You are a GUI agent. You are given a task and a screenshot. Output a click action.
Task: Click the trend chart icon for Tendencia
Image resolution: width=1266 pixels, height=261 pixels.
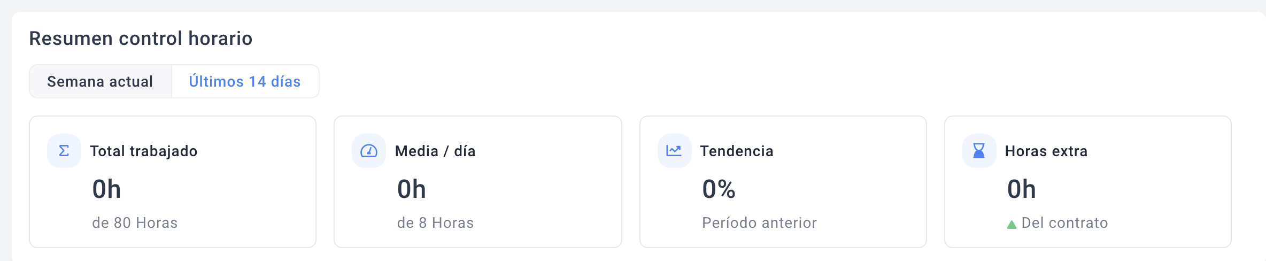[x=674, y=151]
